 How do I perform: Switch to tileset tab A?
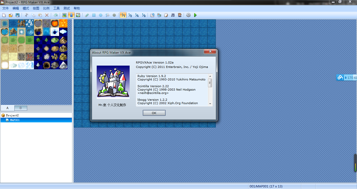pyautogui.click(x=8, y=108)
